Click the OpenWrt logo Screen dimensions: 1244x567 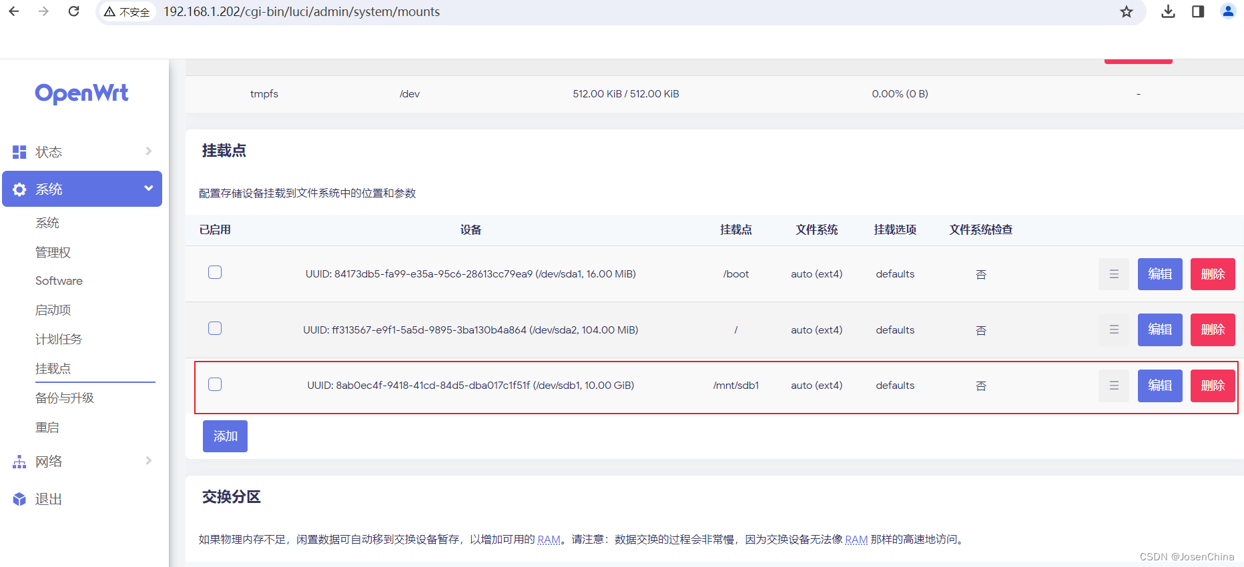pyautogui.click(x=81, y=93)
